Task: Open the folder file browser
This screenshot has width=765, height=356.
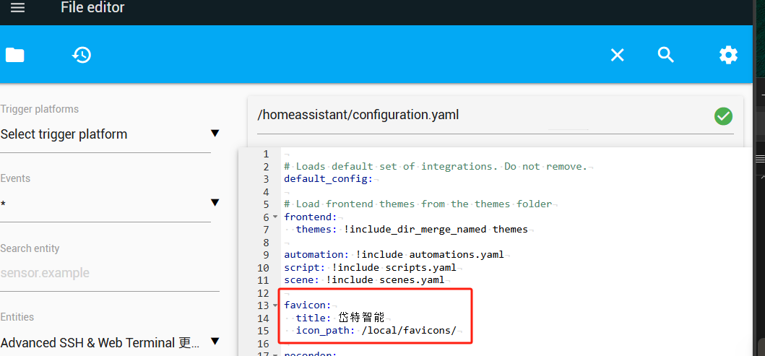Action: point(14,55)
